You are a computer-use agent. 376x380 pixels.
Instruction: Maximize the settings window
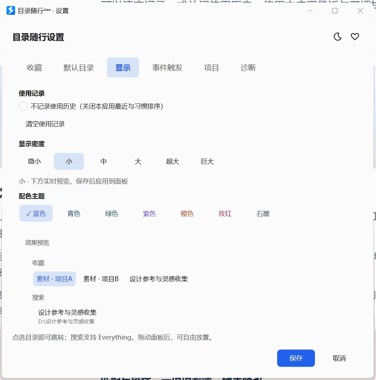[x=335, y=11]
